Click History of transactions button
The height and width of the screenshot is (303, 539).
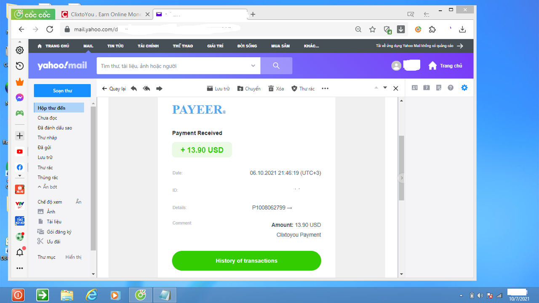coord(246,261)
